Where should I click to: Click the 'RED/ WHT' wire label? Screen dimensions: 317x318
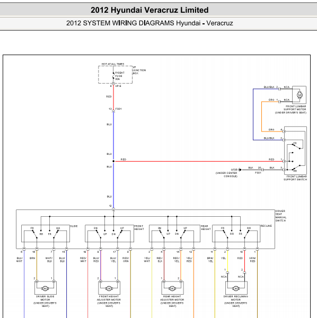click(83, 260)
